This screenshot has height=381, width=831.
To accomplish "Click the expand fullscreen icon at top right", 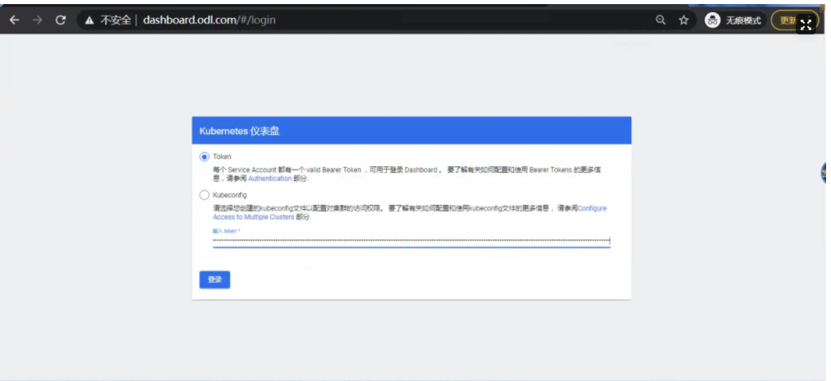I will pyautogui.click(x=806, y=25).
